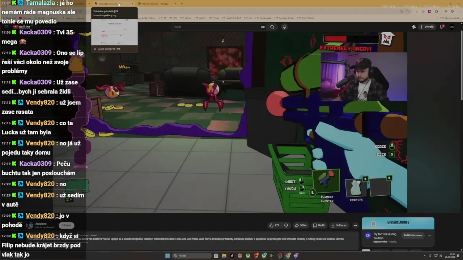This screenshot has height=260, width=463.
Task: Open the first Xbox app taskbar icon
Action: tap(248, 256)
